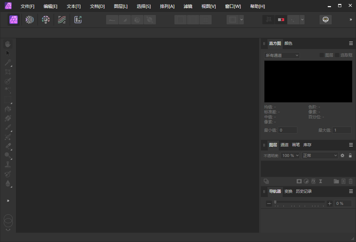This screenshot has width=356, height=242.
Task: Click the delete layer trash icon
Action: pyautogui.click(x=351, y=181)
